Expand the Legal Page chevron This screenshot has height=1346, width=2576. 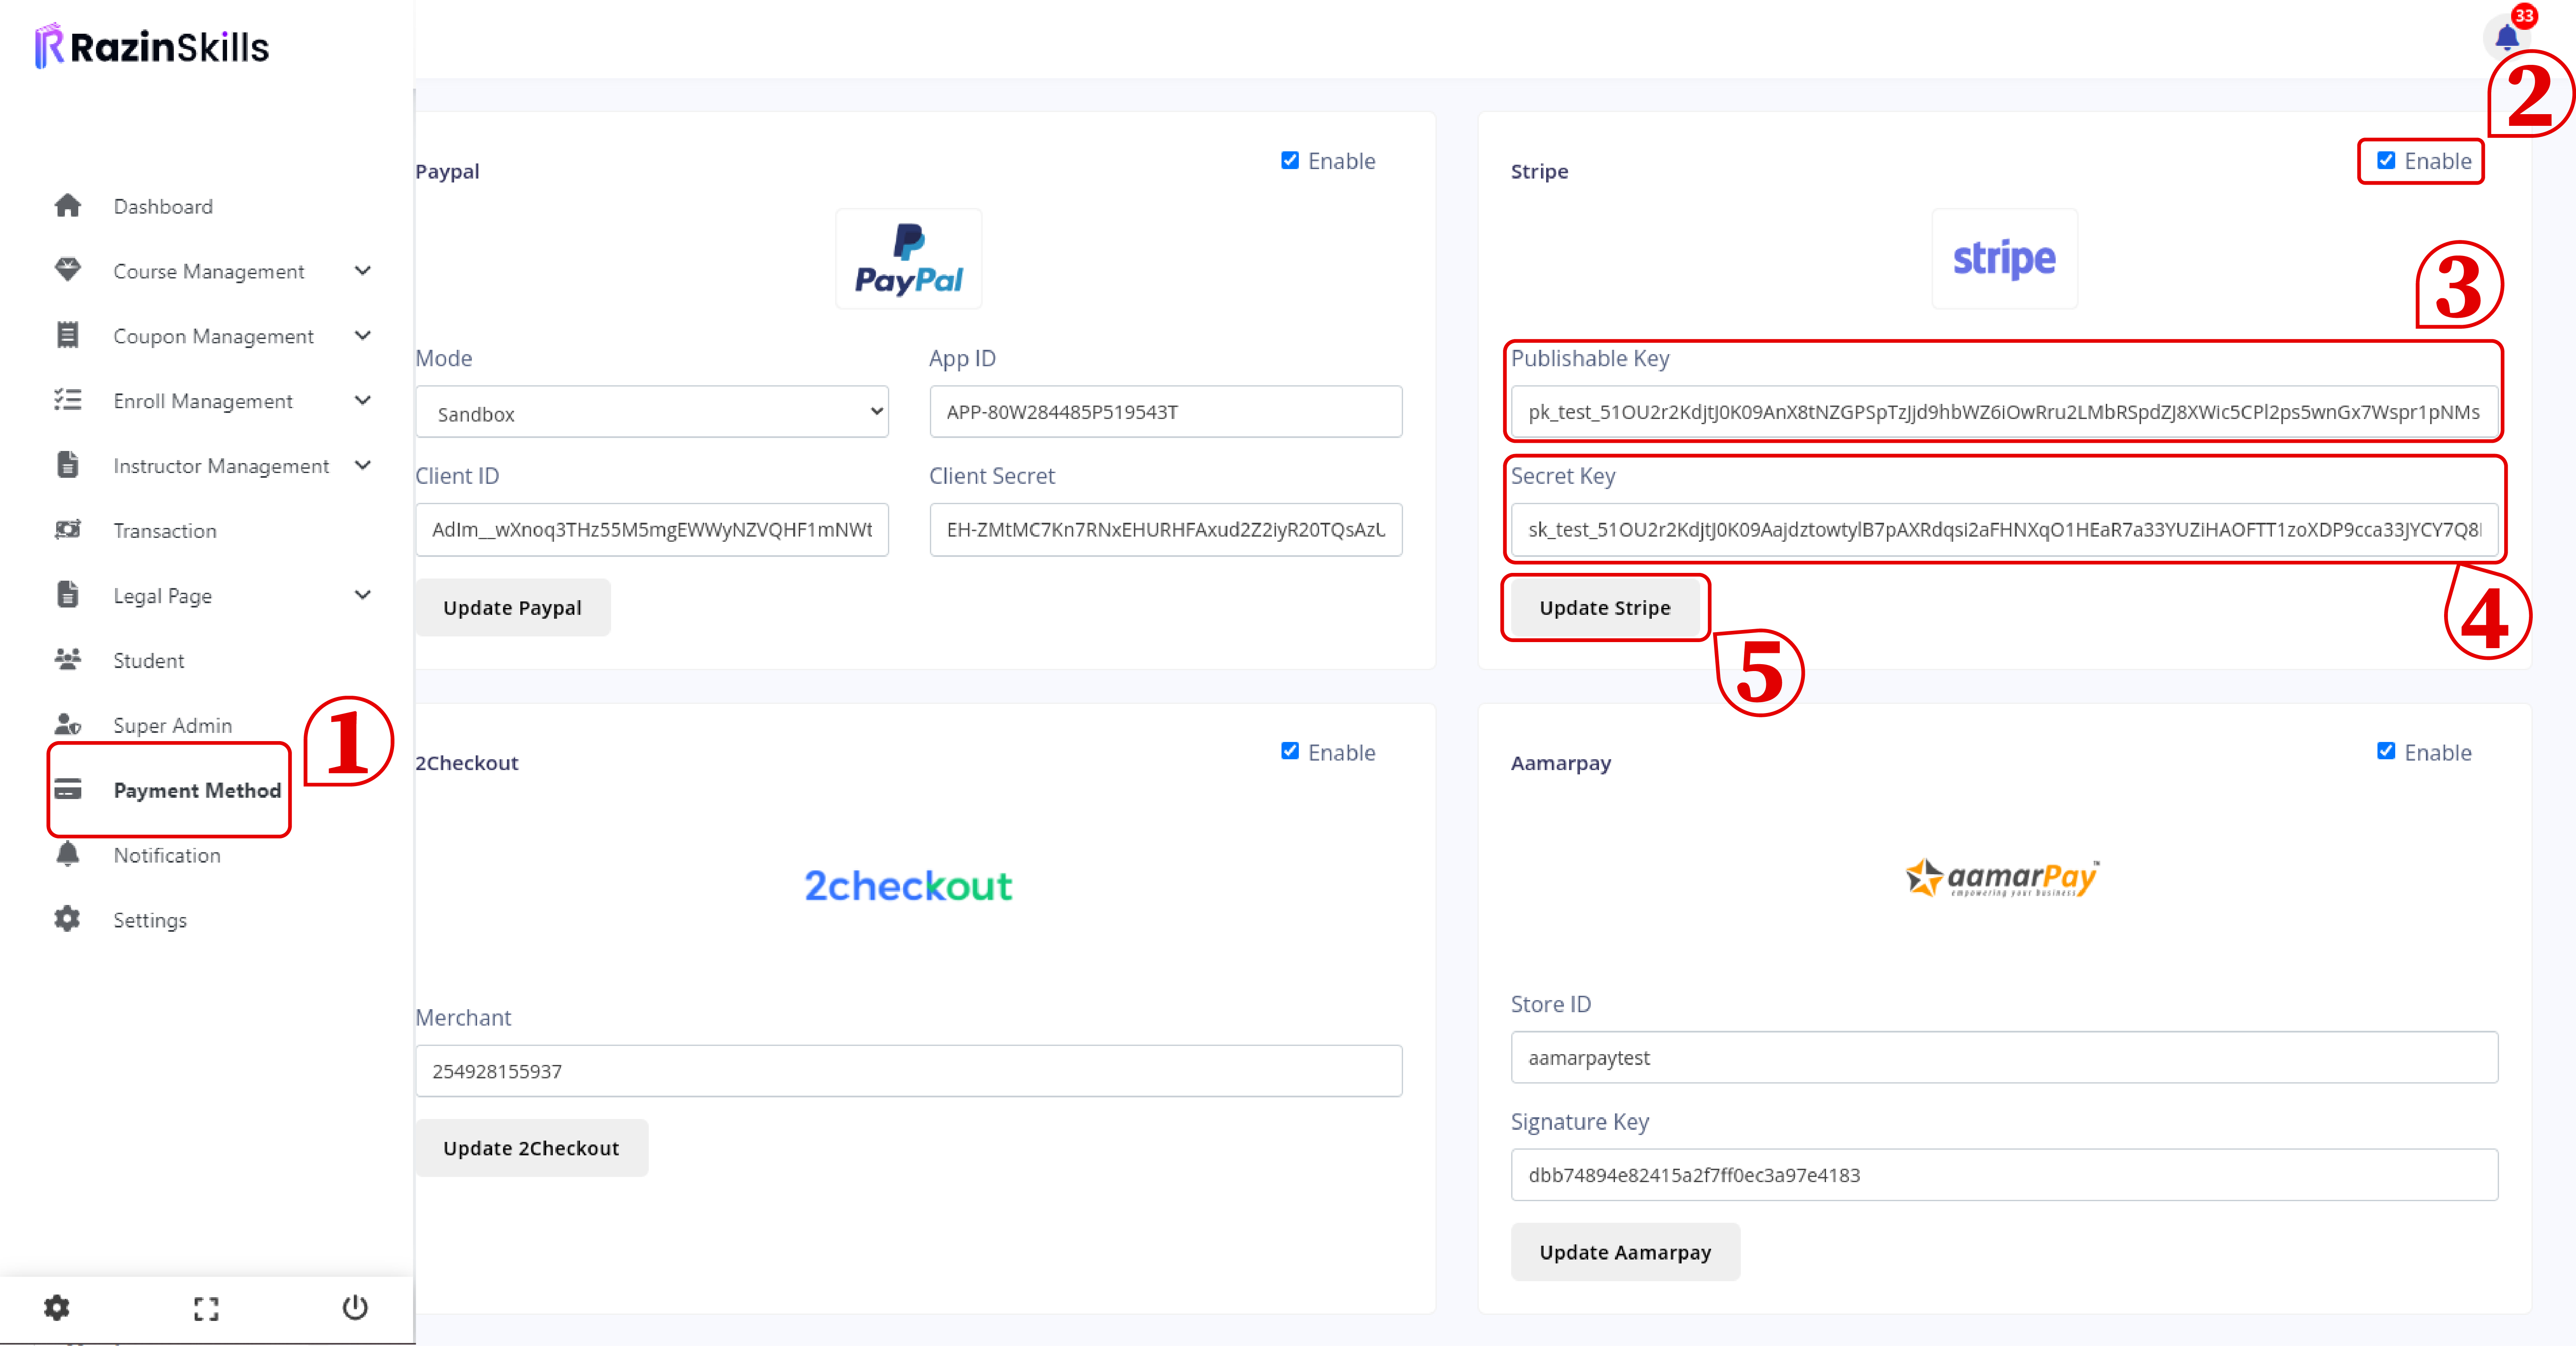363,595
